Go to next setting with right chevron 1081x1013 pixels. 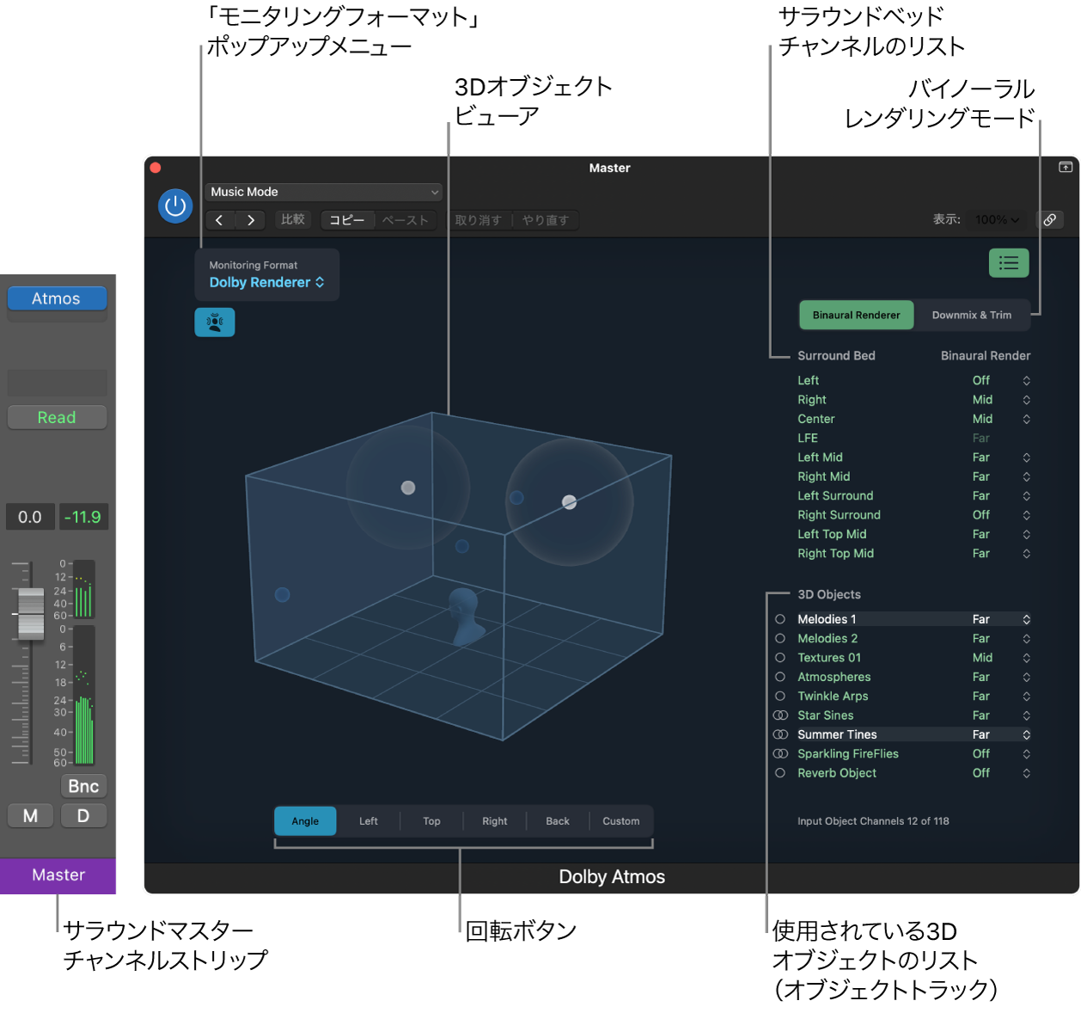[x=250, y=220]
